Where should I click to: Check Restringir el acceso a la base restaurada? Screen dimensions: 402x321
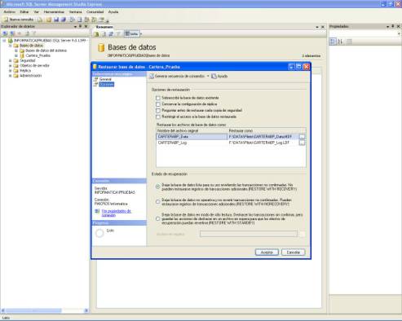[158, 117]
